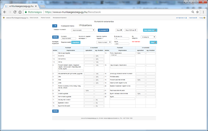208x131 pixels.
Task: Click description field under Fokozott baleseti veszély
Action: (71, 71)
